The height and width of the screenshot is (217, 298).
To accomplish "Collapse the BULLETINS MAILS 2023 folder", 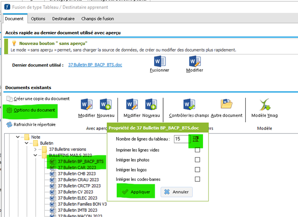I will (x=35, y=155).
